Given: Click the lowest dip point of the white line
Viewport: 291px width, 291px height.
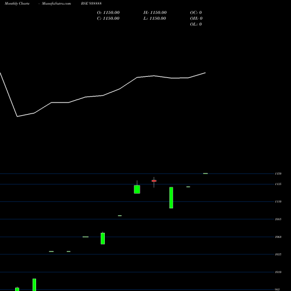Looking at the screenshot, I should [17, 116].
